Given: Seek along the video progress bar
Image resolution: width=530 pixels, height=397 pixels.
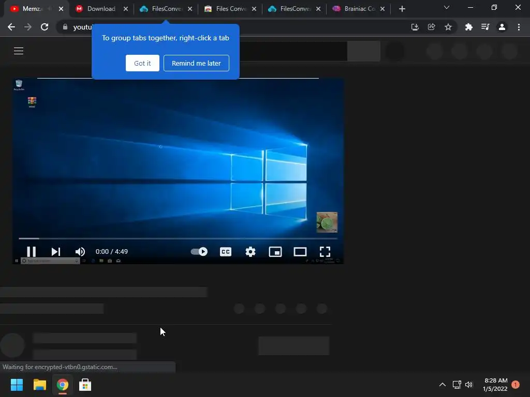Looking at the screenshot, I should [178, 238].
